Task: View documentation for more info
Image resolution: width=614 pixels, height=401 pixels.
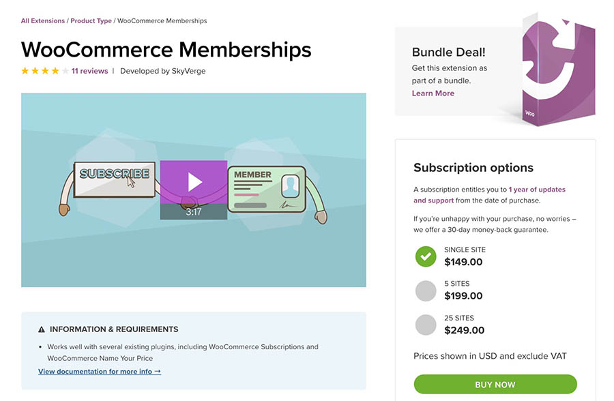Action: (x=100, y=372)
